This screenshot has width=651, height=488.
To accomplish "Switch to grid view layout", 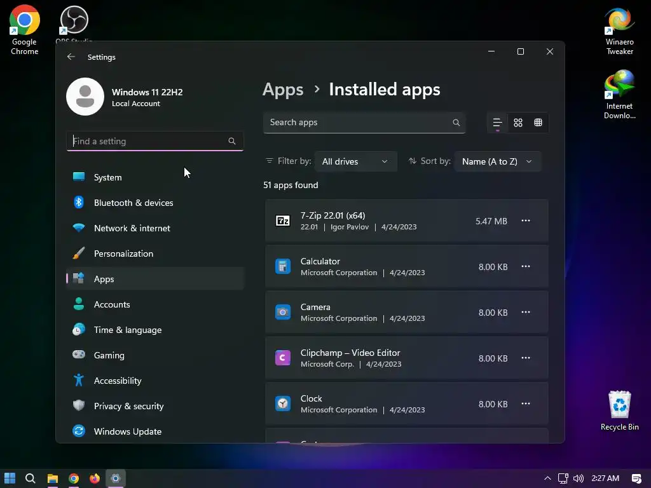I will [x=517, y=123].
